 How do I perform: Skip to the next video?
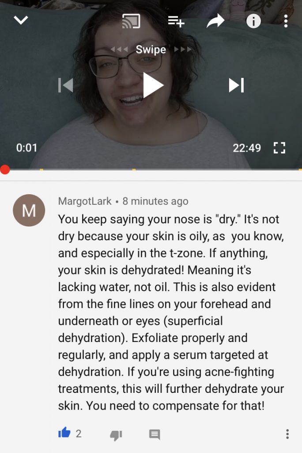coord(236,85)
